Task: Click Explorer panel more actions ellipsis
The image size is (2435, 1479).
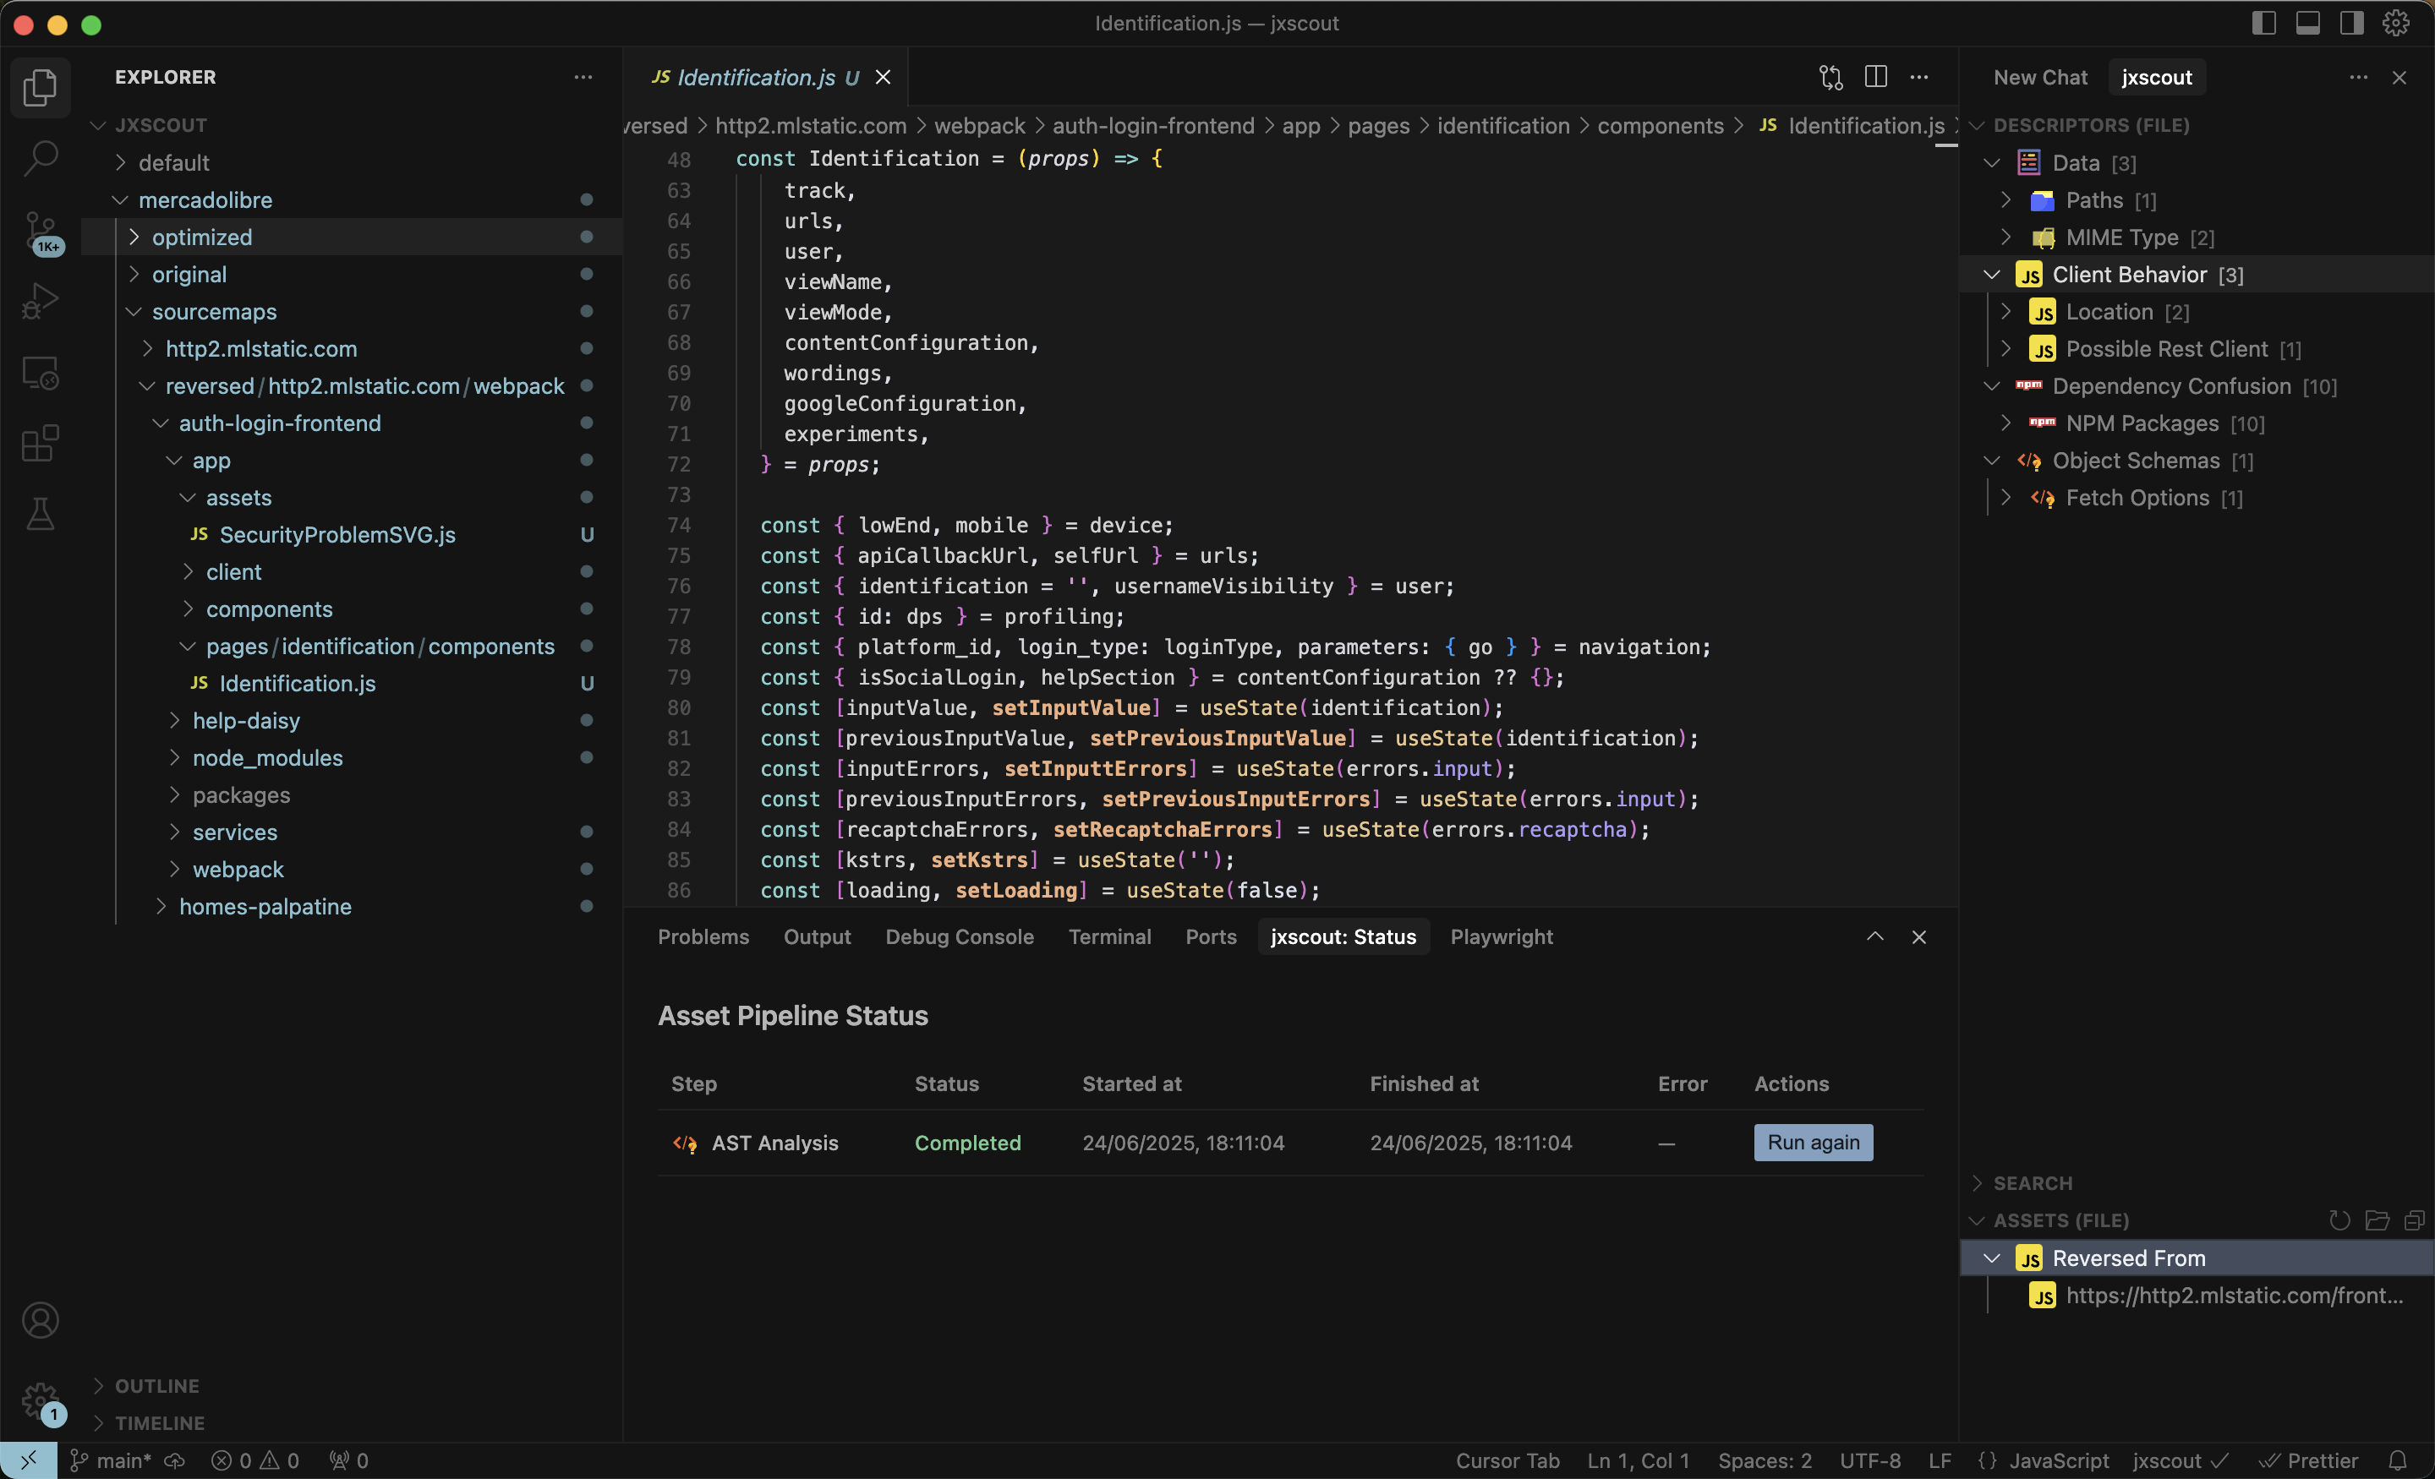Action: [x=583, y=77]
